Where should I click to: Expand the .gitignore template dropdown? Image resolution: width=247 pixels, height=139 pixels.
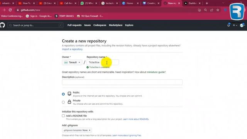coord(77,131)
